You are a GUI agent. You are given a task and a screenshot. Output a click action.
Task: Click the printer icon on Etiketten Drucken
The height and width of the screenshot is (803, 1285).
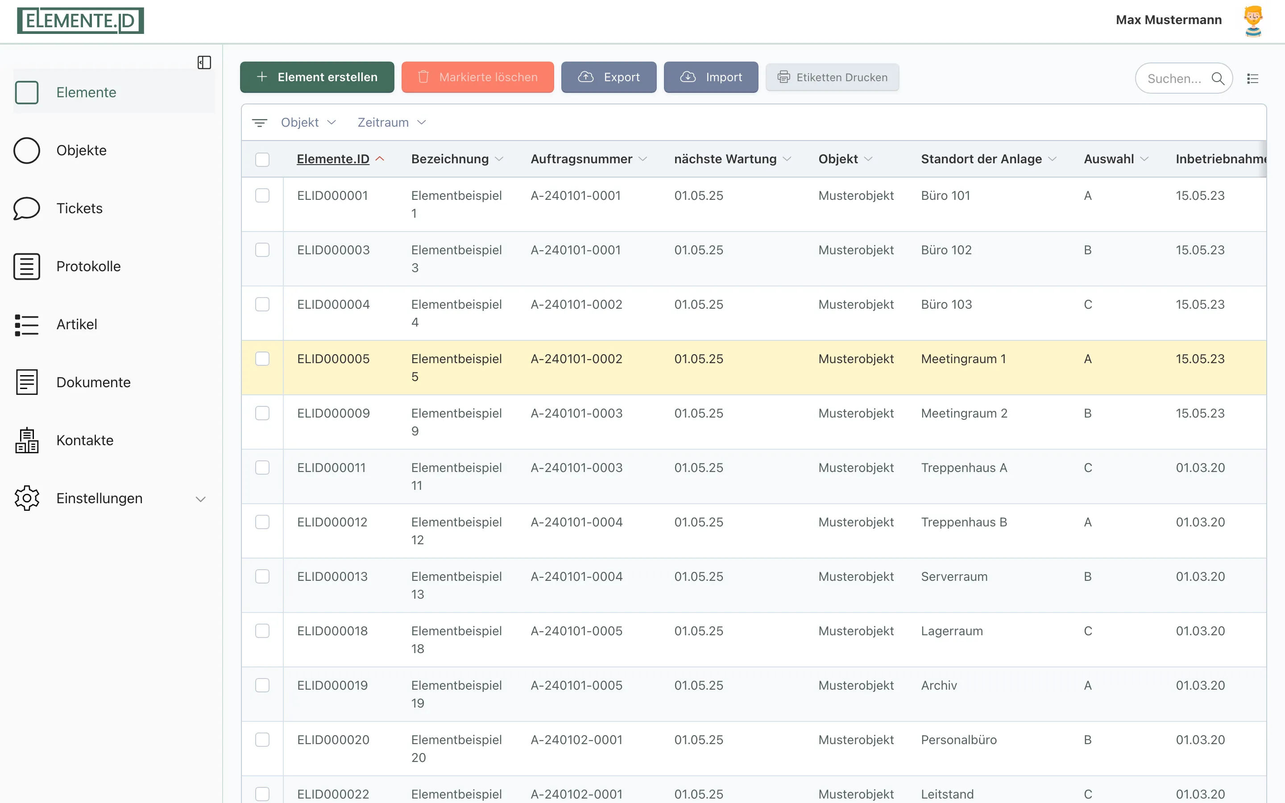(x=784, y=77)
